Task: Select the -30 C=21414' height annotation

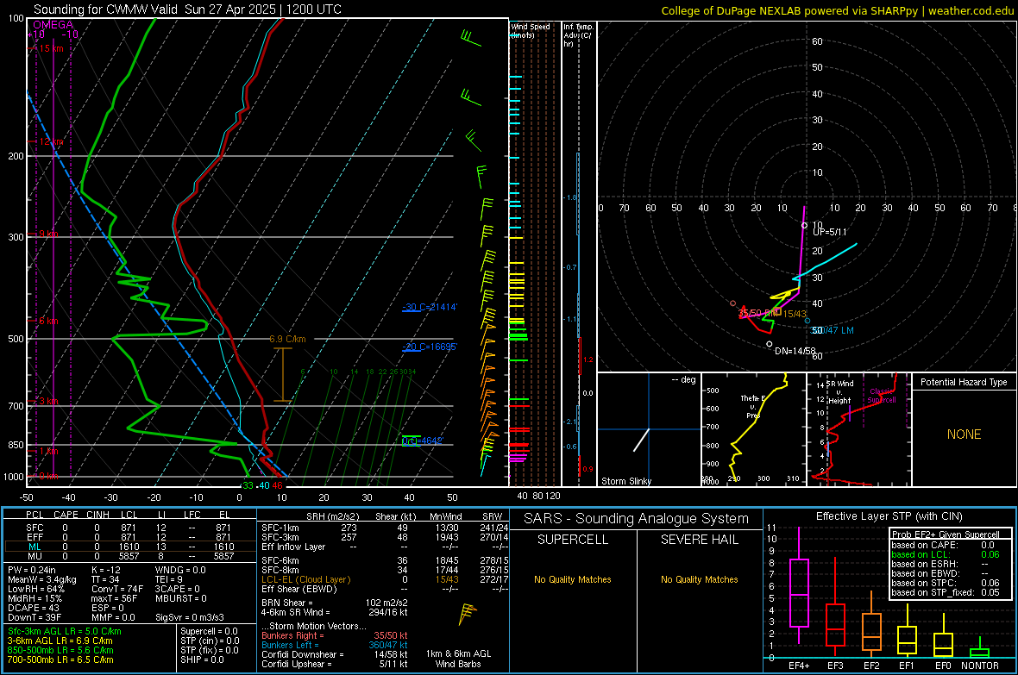Action: pyautogui.click(x=430, y=307)
